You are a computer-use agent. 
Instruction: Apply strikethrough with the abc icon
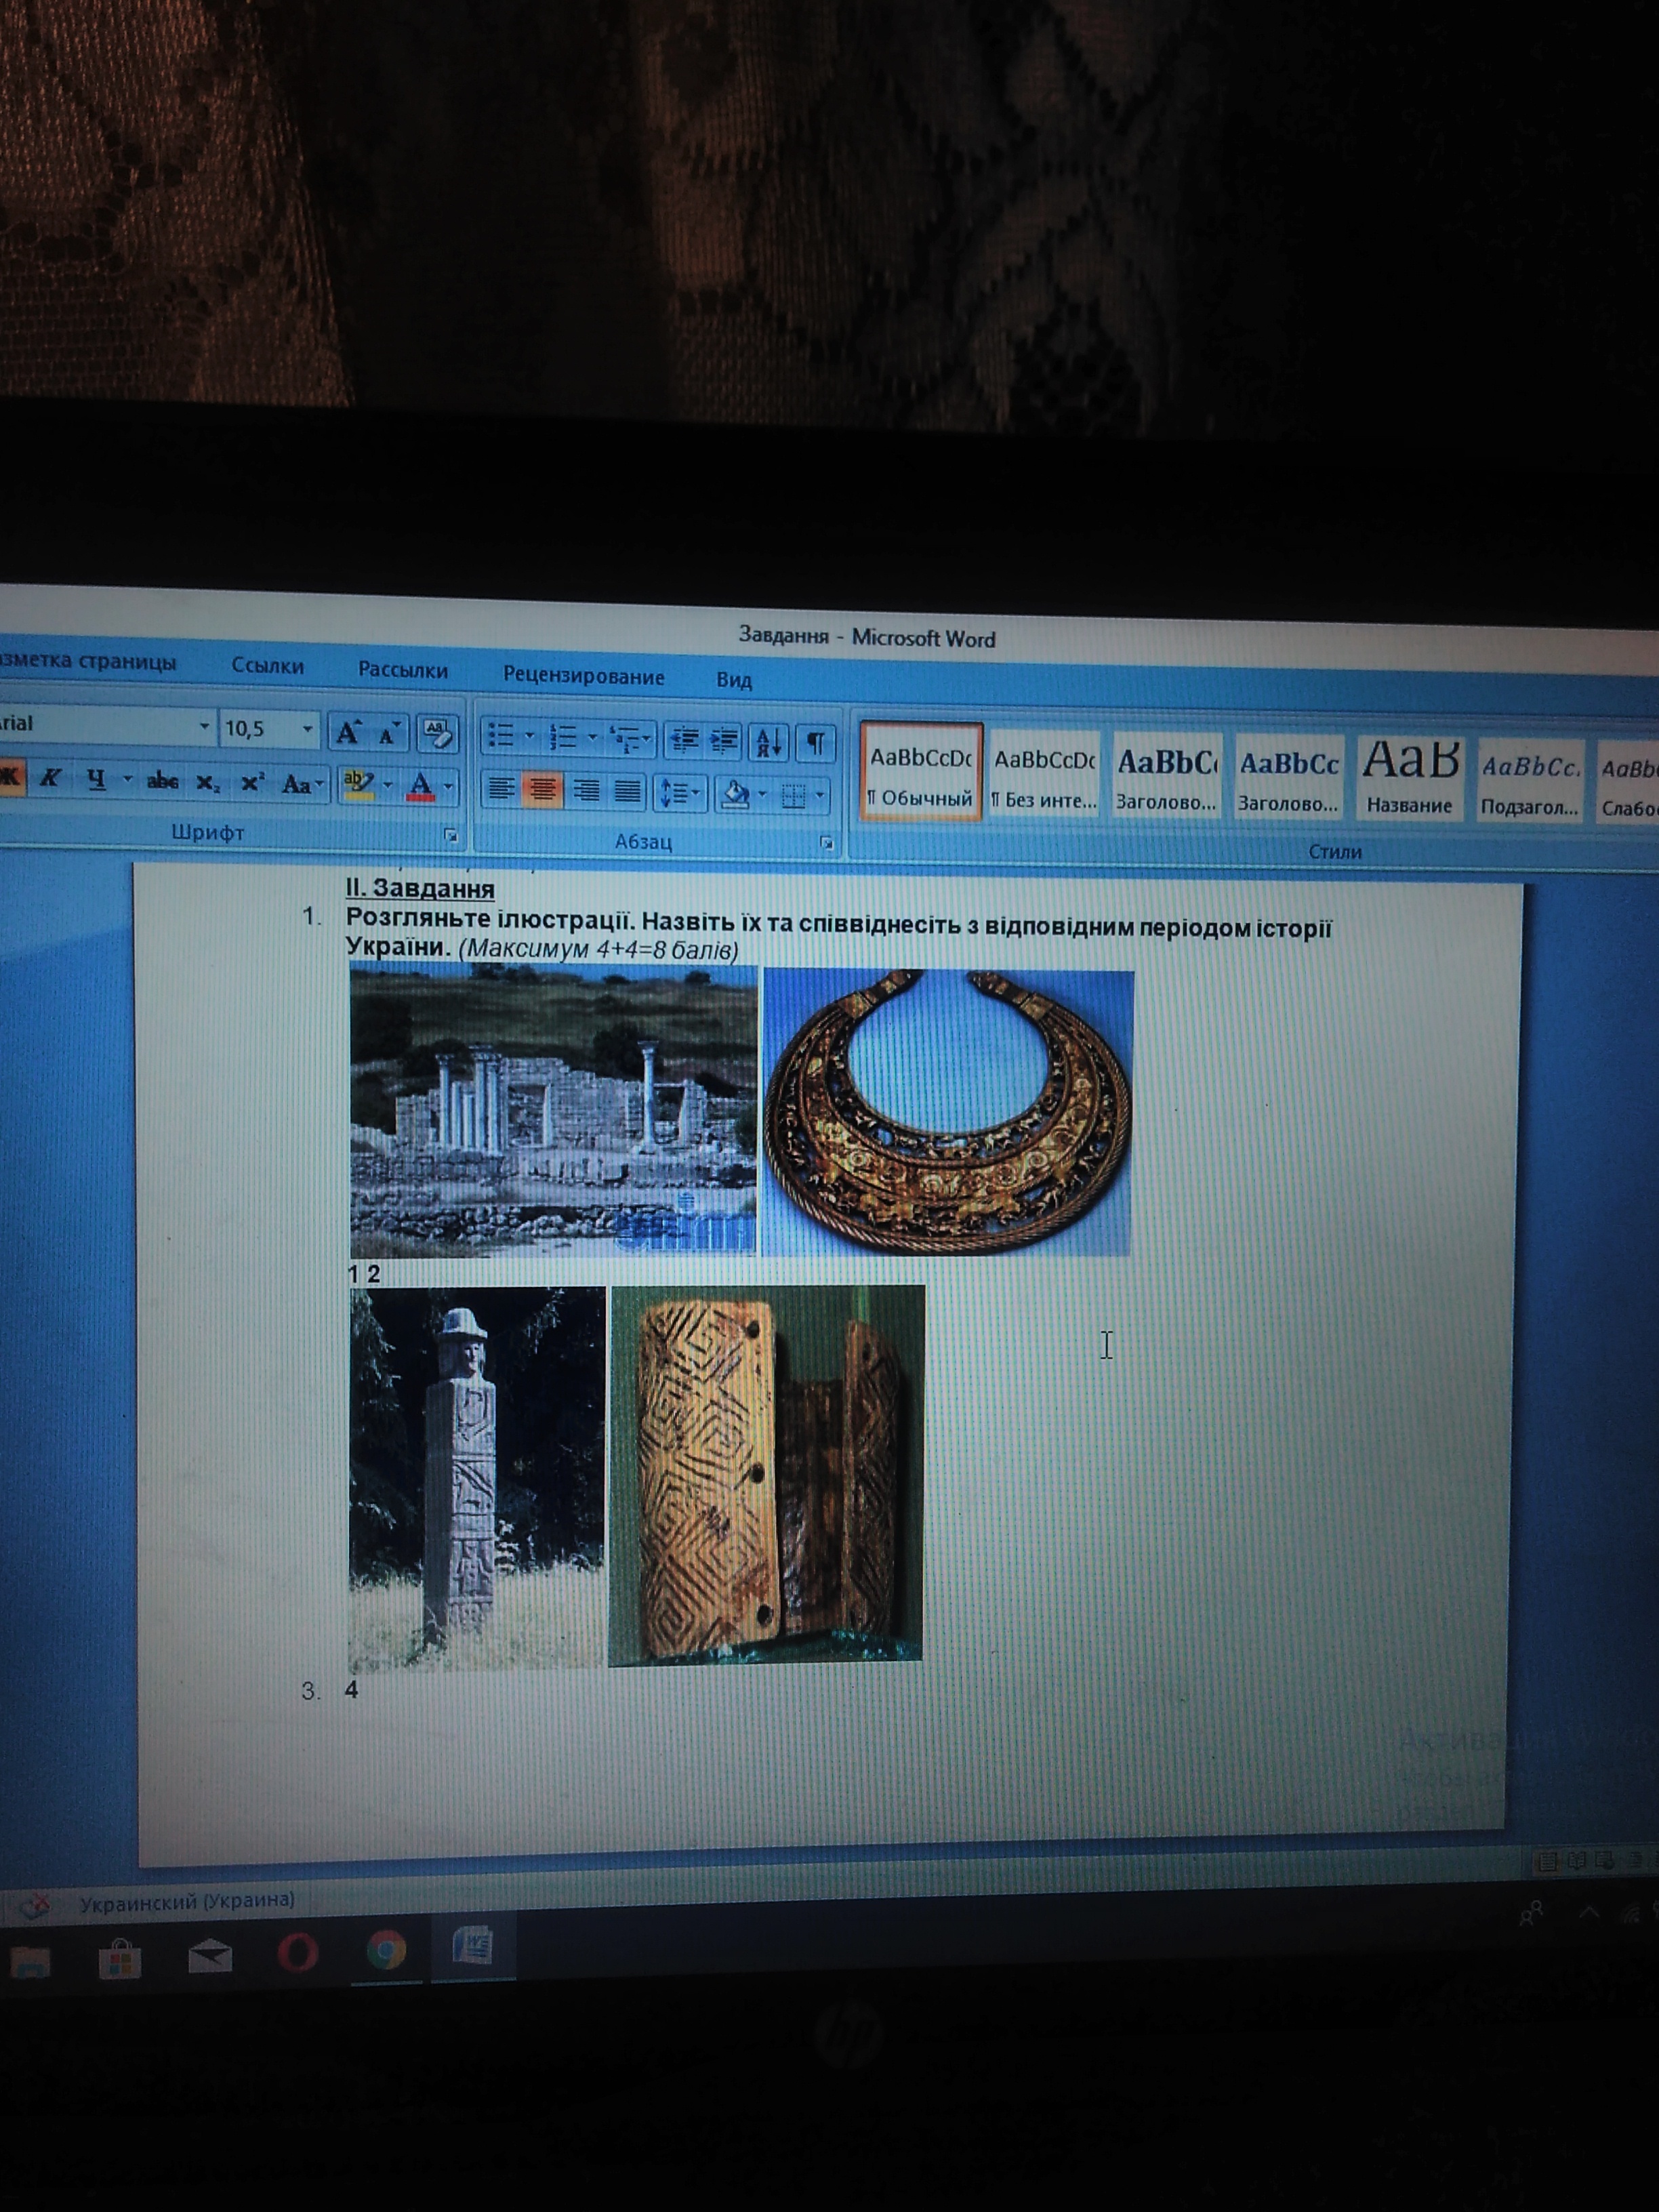pos(162,781)
